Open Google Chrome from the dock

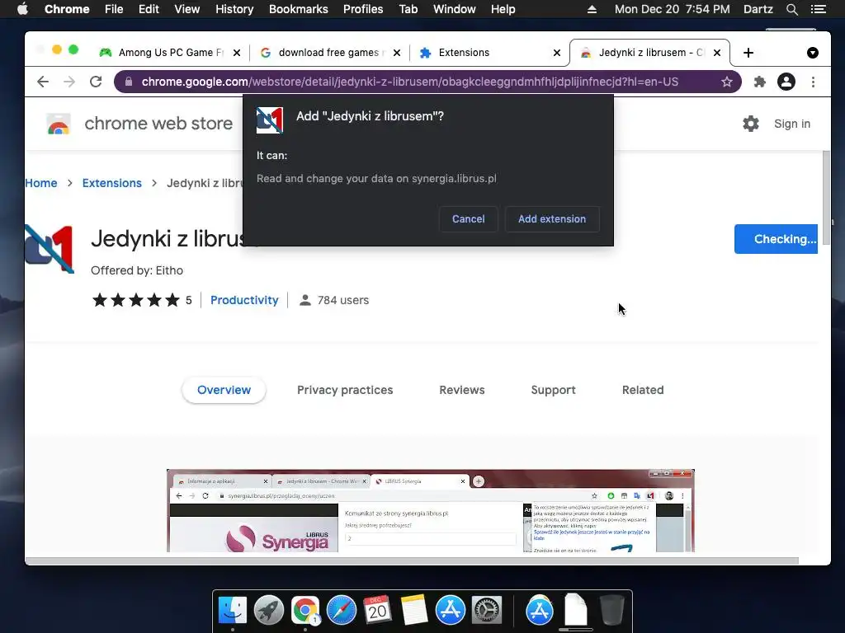coord(305,611)
